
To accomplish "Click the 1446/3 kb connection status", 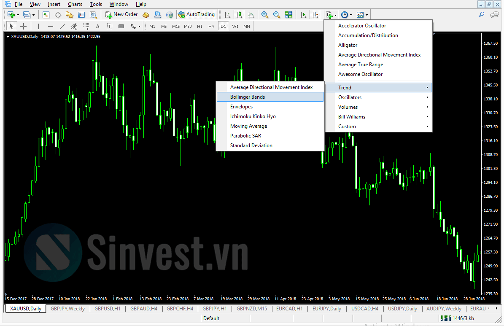I will pos(457,318).
